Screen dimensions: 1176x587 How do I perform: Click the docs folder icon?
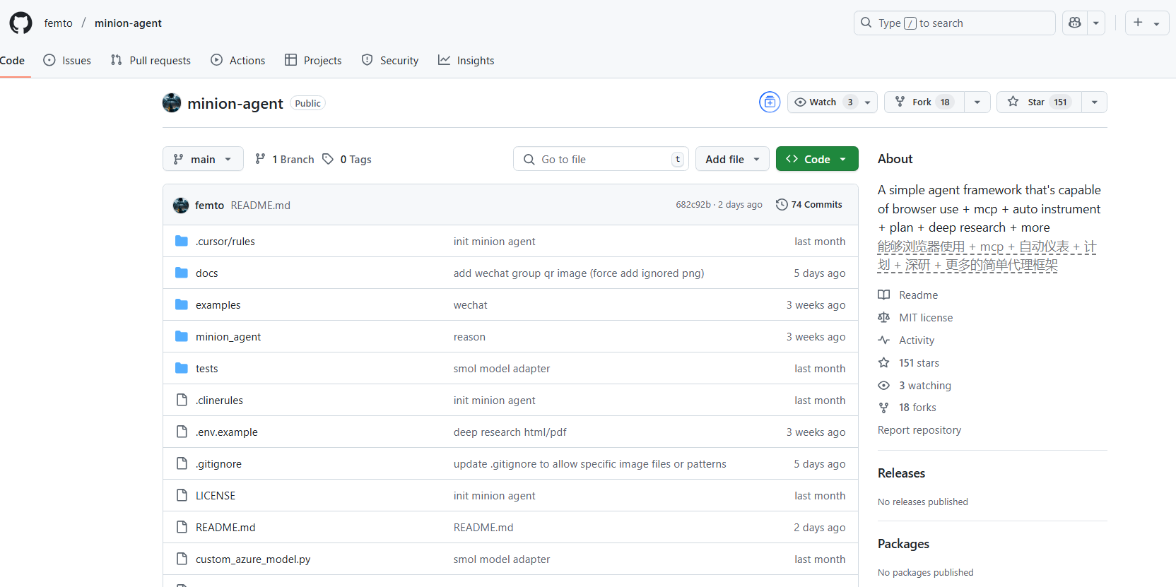[182, 273]
